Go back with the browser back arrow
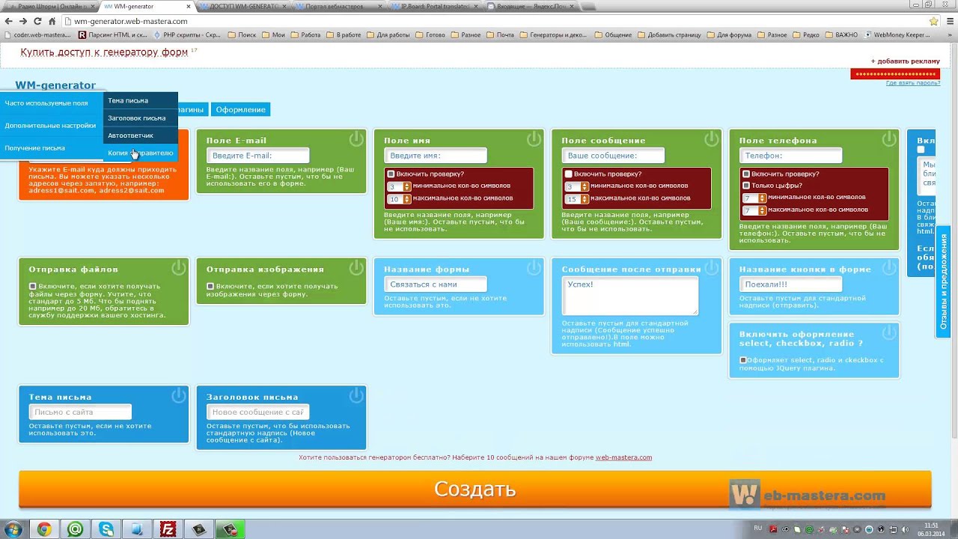This screenshot has width=958, height=539. [x=9, y=21]
